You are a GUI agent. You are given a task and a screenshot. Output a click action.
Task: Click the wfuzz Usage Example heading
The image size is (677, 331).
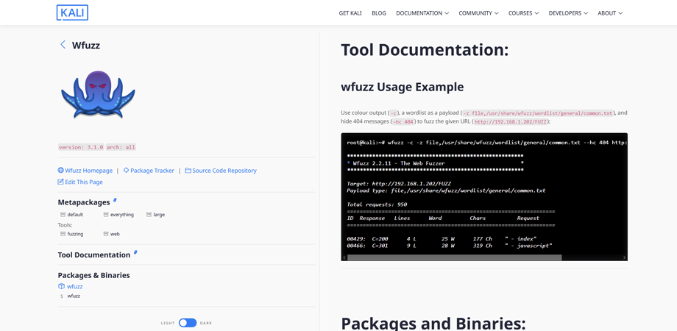pos(402,87)
